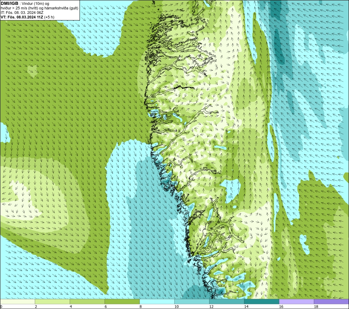Click the legend label '16'
Viewport: 349px width, 309px height.
coord(281,307)
